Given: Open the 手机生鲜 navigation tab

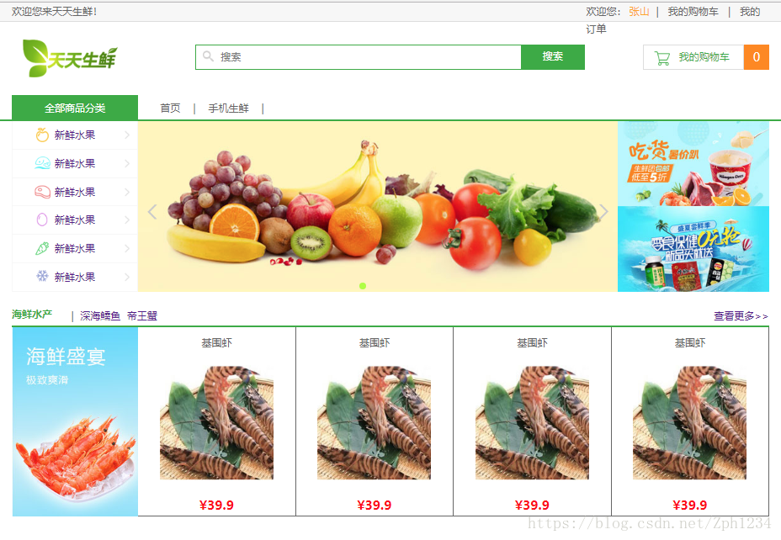Looking at the screenshot, I should click(229, 108).
